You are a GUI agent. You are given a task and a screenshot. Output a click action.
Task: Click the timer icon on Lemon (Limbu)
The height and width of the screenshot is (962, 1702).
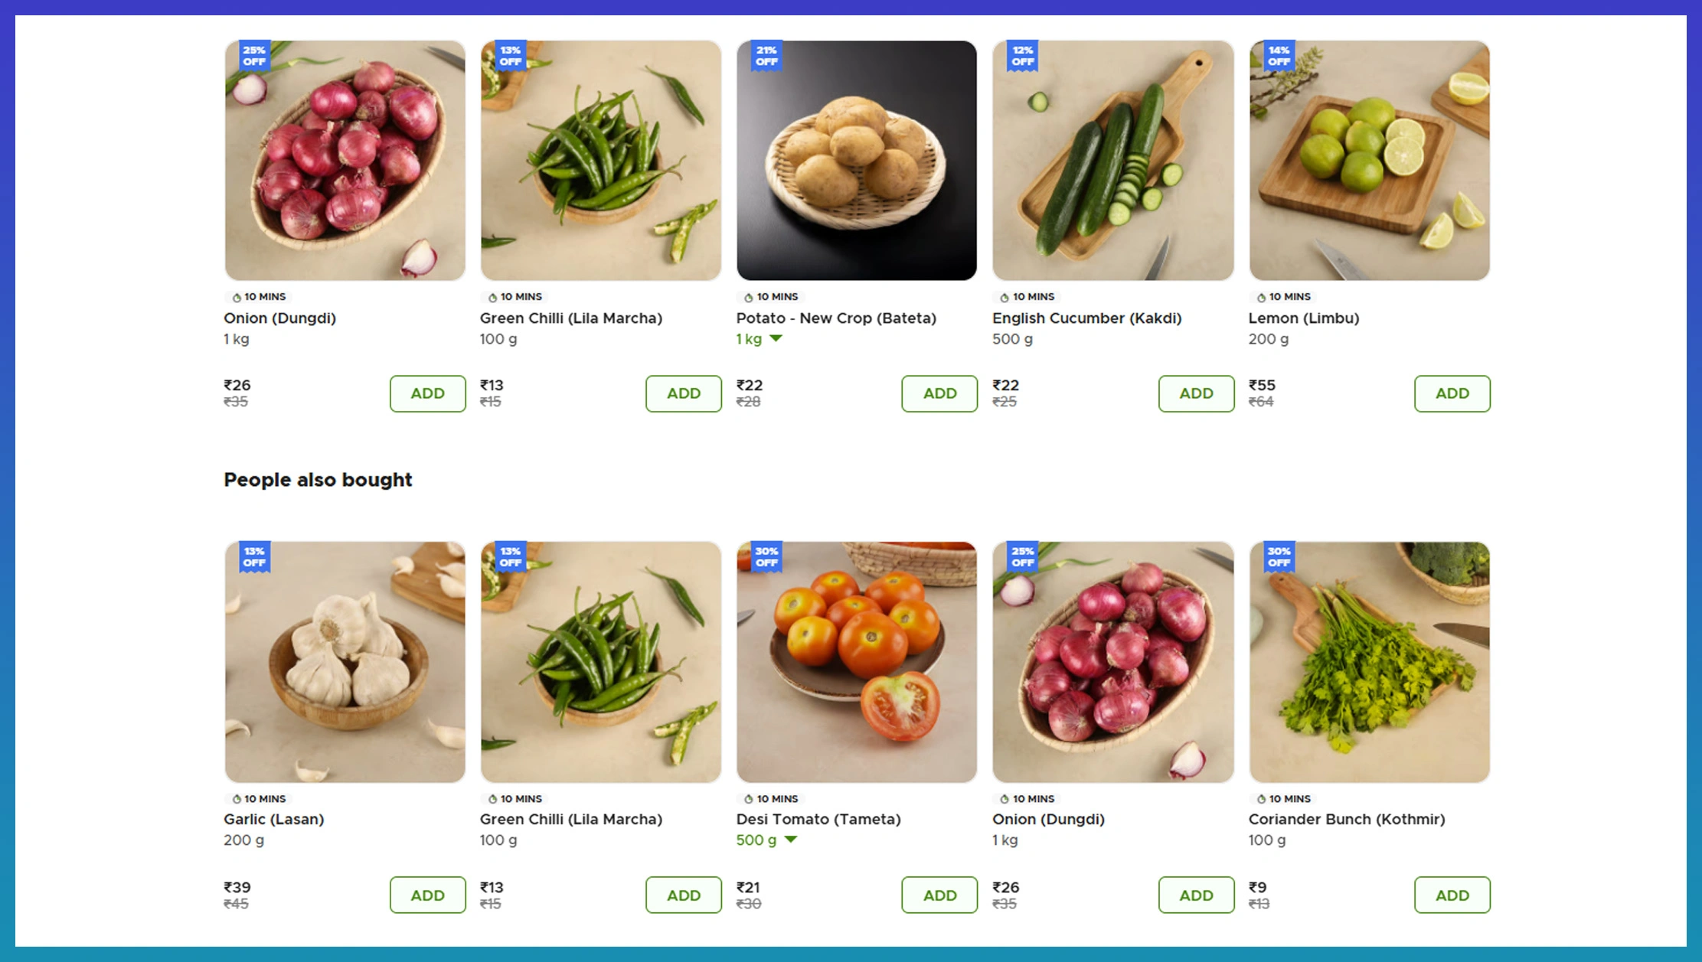click(1259, 297)
